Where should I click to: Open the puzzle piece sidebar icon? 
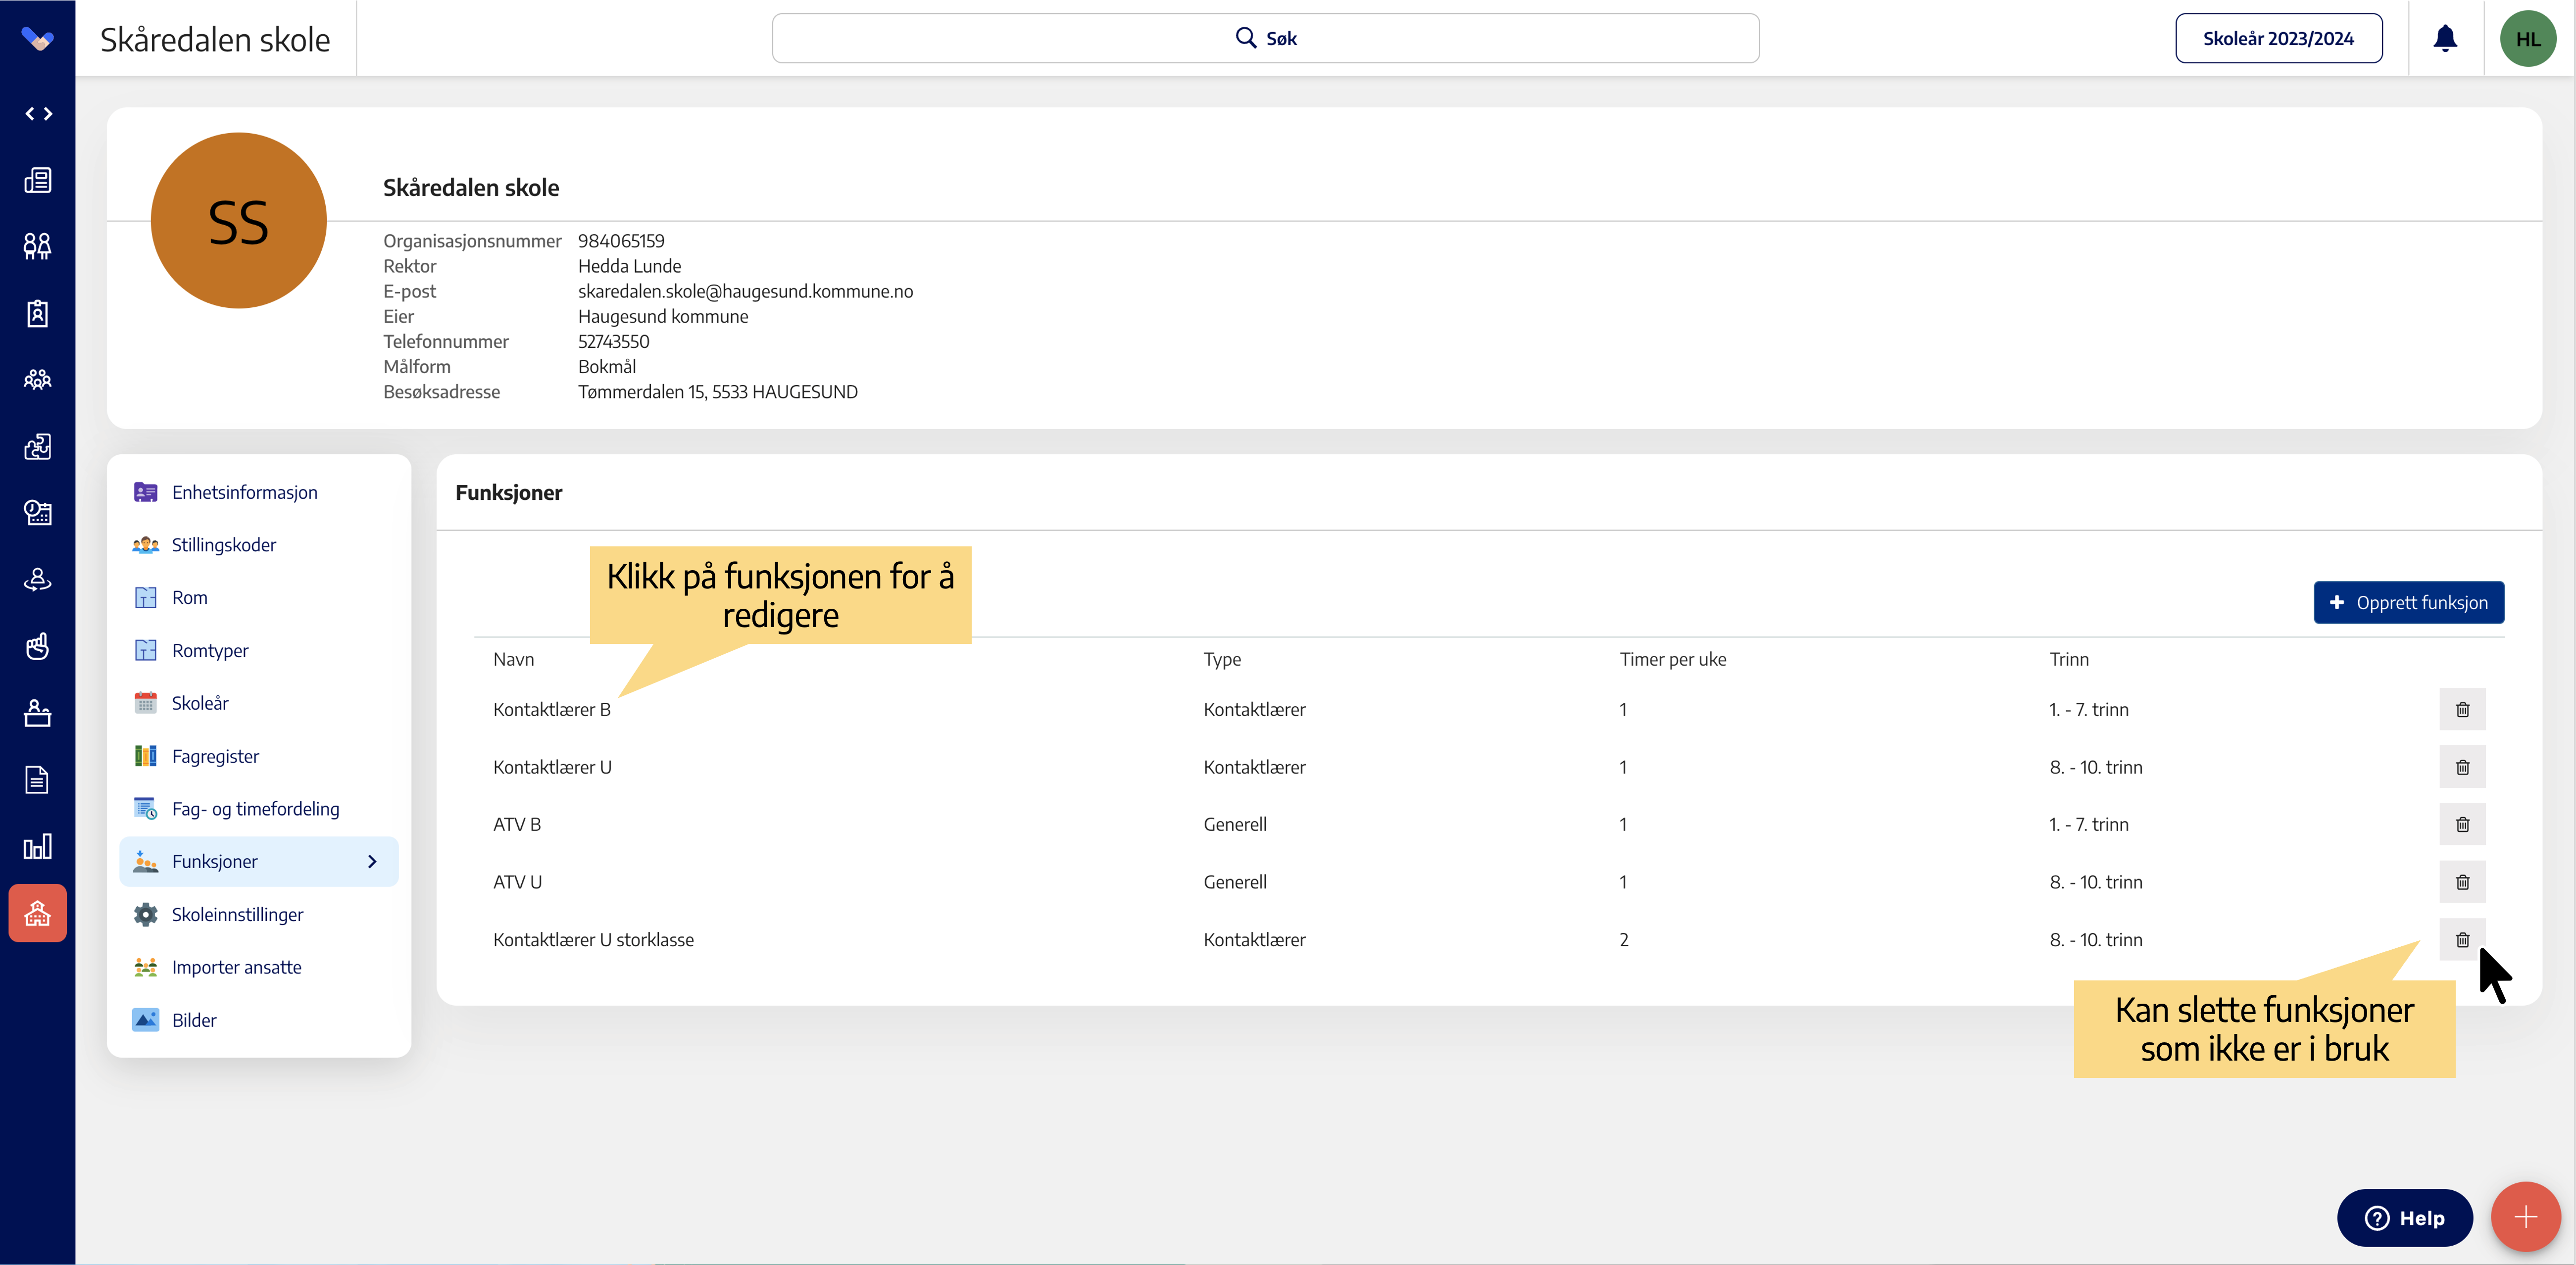(38, 446)
